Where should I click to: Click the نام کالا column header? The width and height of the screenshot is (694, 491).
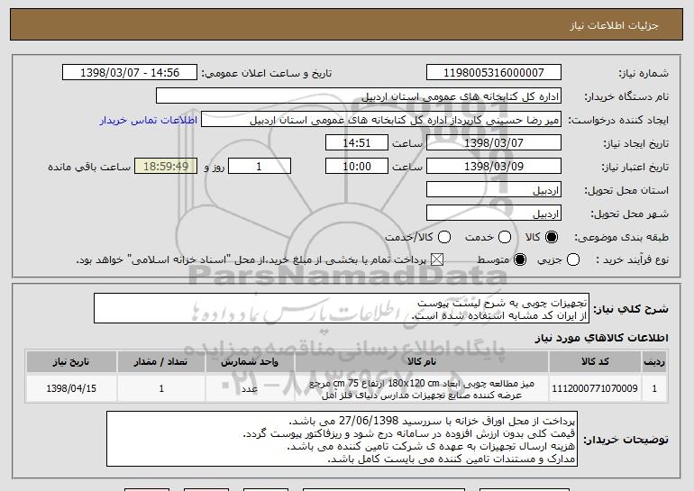[x=422, y=362]
